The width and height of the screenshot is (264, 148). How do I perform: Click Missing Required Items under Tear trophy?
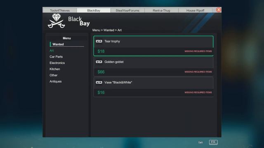(x=198, y=51)
